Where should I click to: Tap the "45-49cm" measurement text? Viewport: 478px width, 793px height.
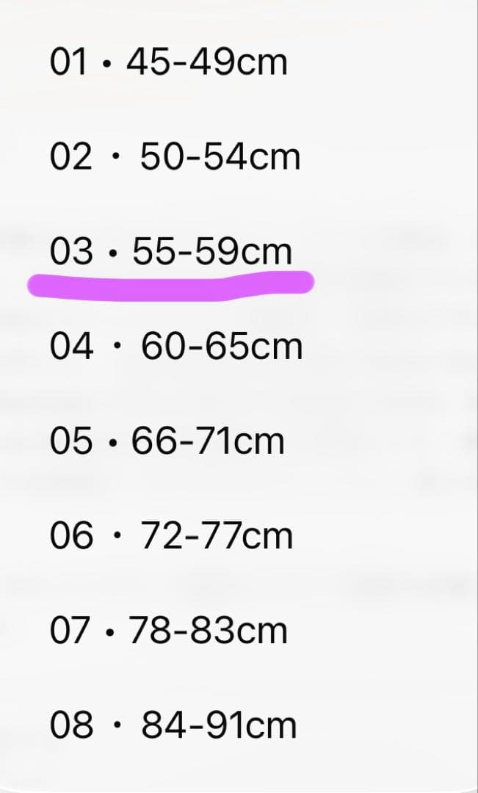coord(206,62)
